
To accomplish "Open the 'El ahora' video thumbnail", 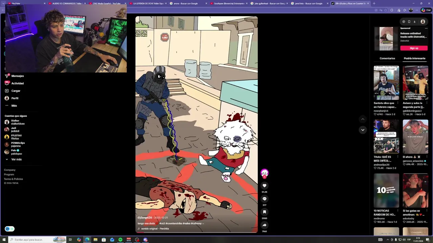I will pos(415,137).
